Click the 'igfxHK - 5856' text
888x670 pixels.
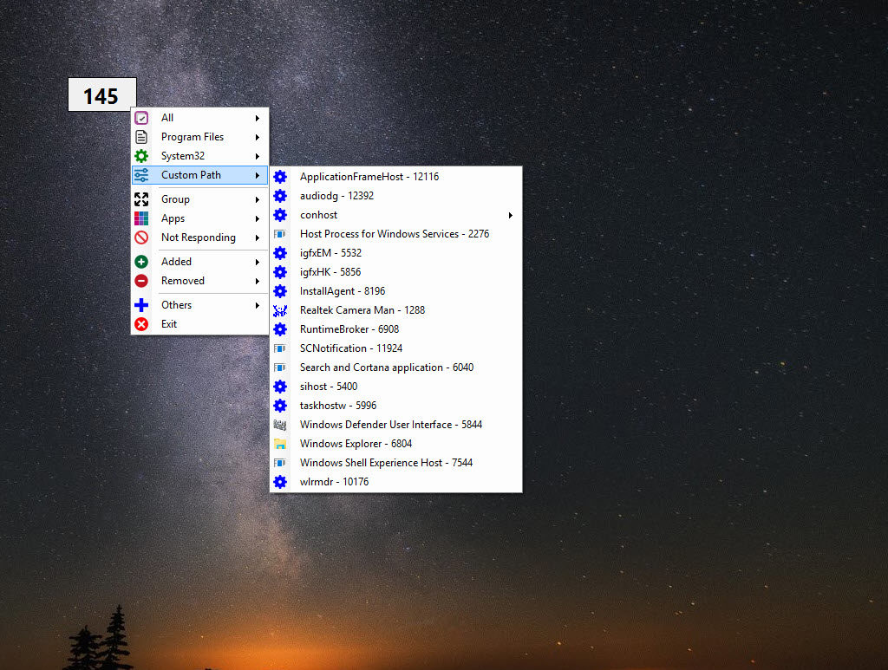click(x=330, y=272)
